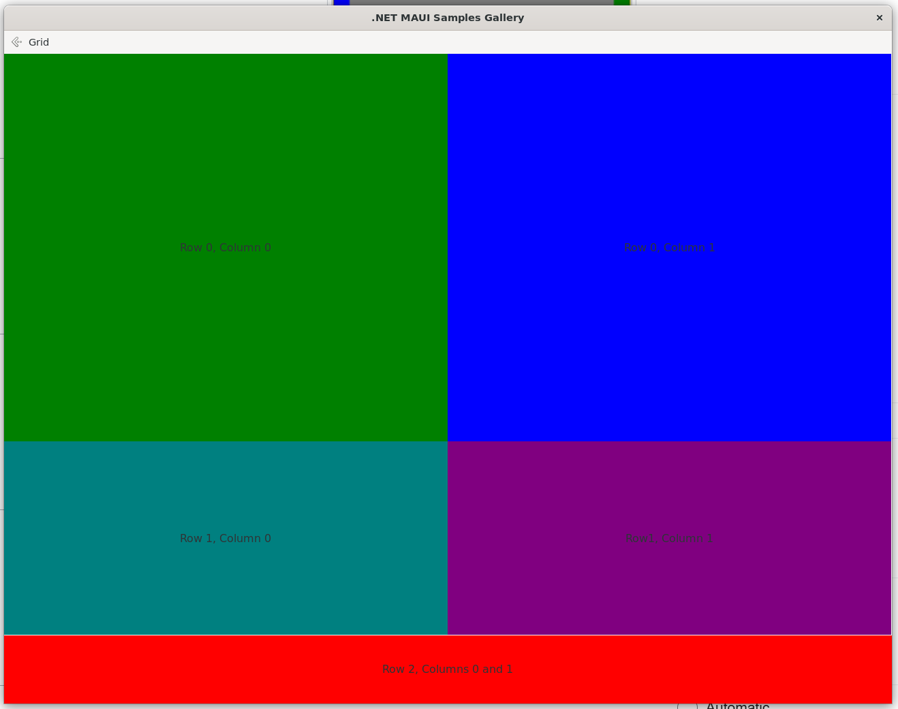
Task: Click the gray bar above the title bar
Action: coord(481,3)
